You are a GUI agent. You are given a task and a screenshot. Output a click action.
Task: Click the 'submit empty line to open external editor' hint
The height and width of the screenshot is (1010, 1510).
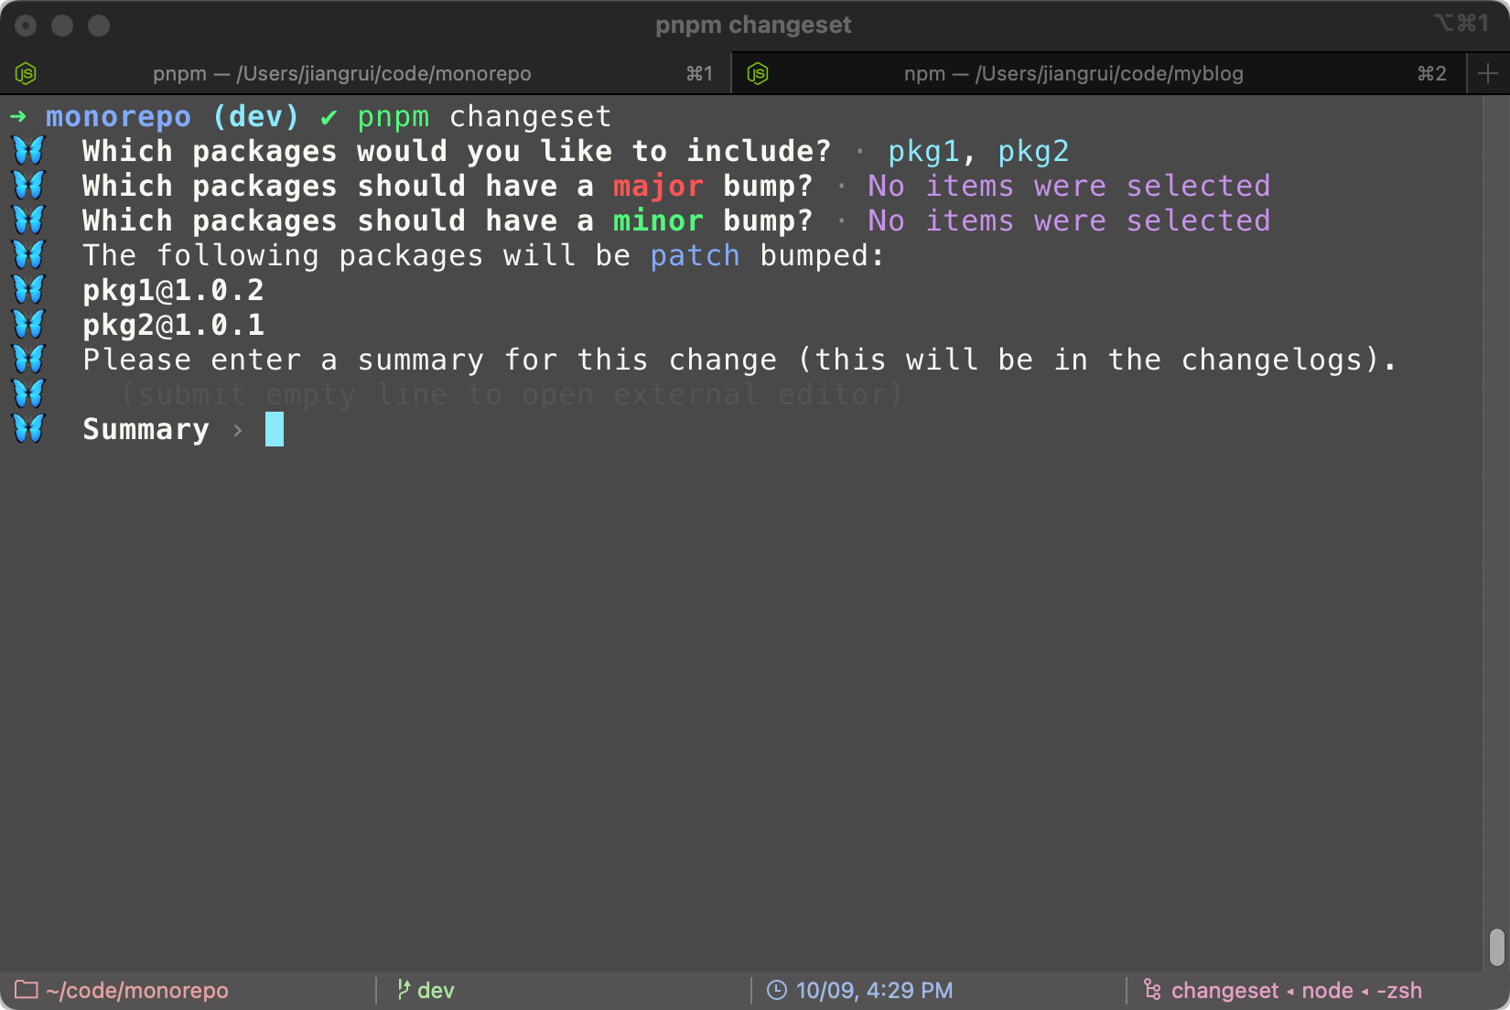[512, 395]
